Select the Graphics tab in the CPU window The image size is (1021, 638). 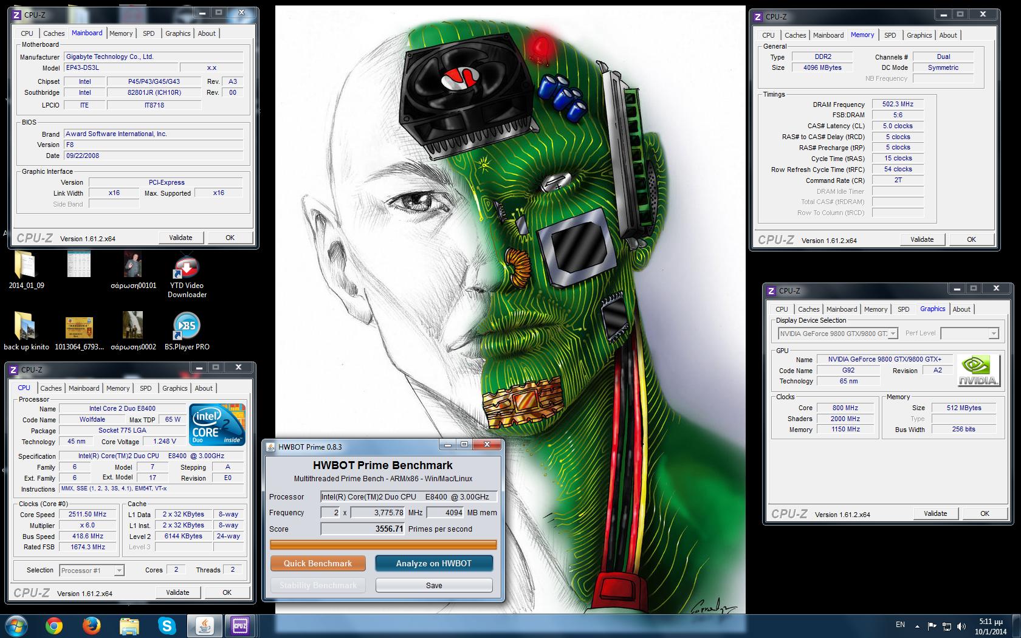(174, 388)
